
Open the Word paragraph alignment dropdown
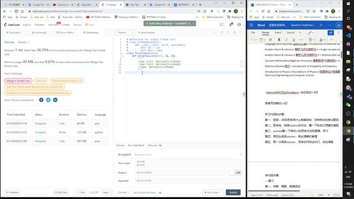tap(311, 40)
